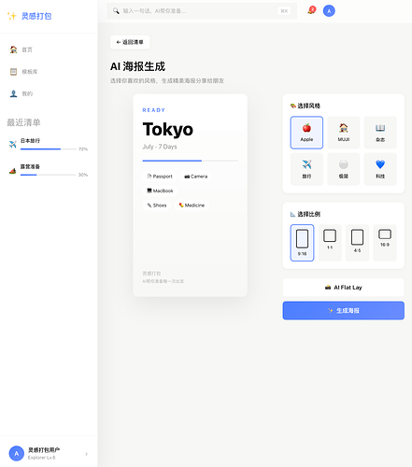Choose the 16:9 ratio option
This screenshot has width=412, height=467.
point(385,243)
